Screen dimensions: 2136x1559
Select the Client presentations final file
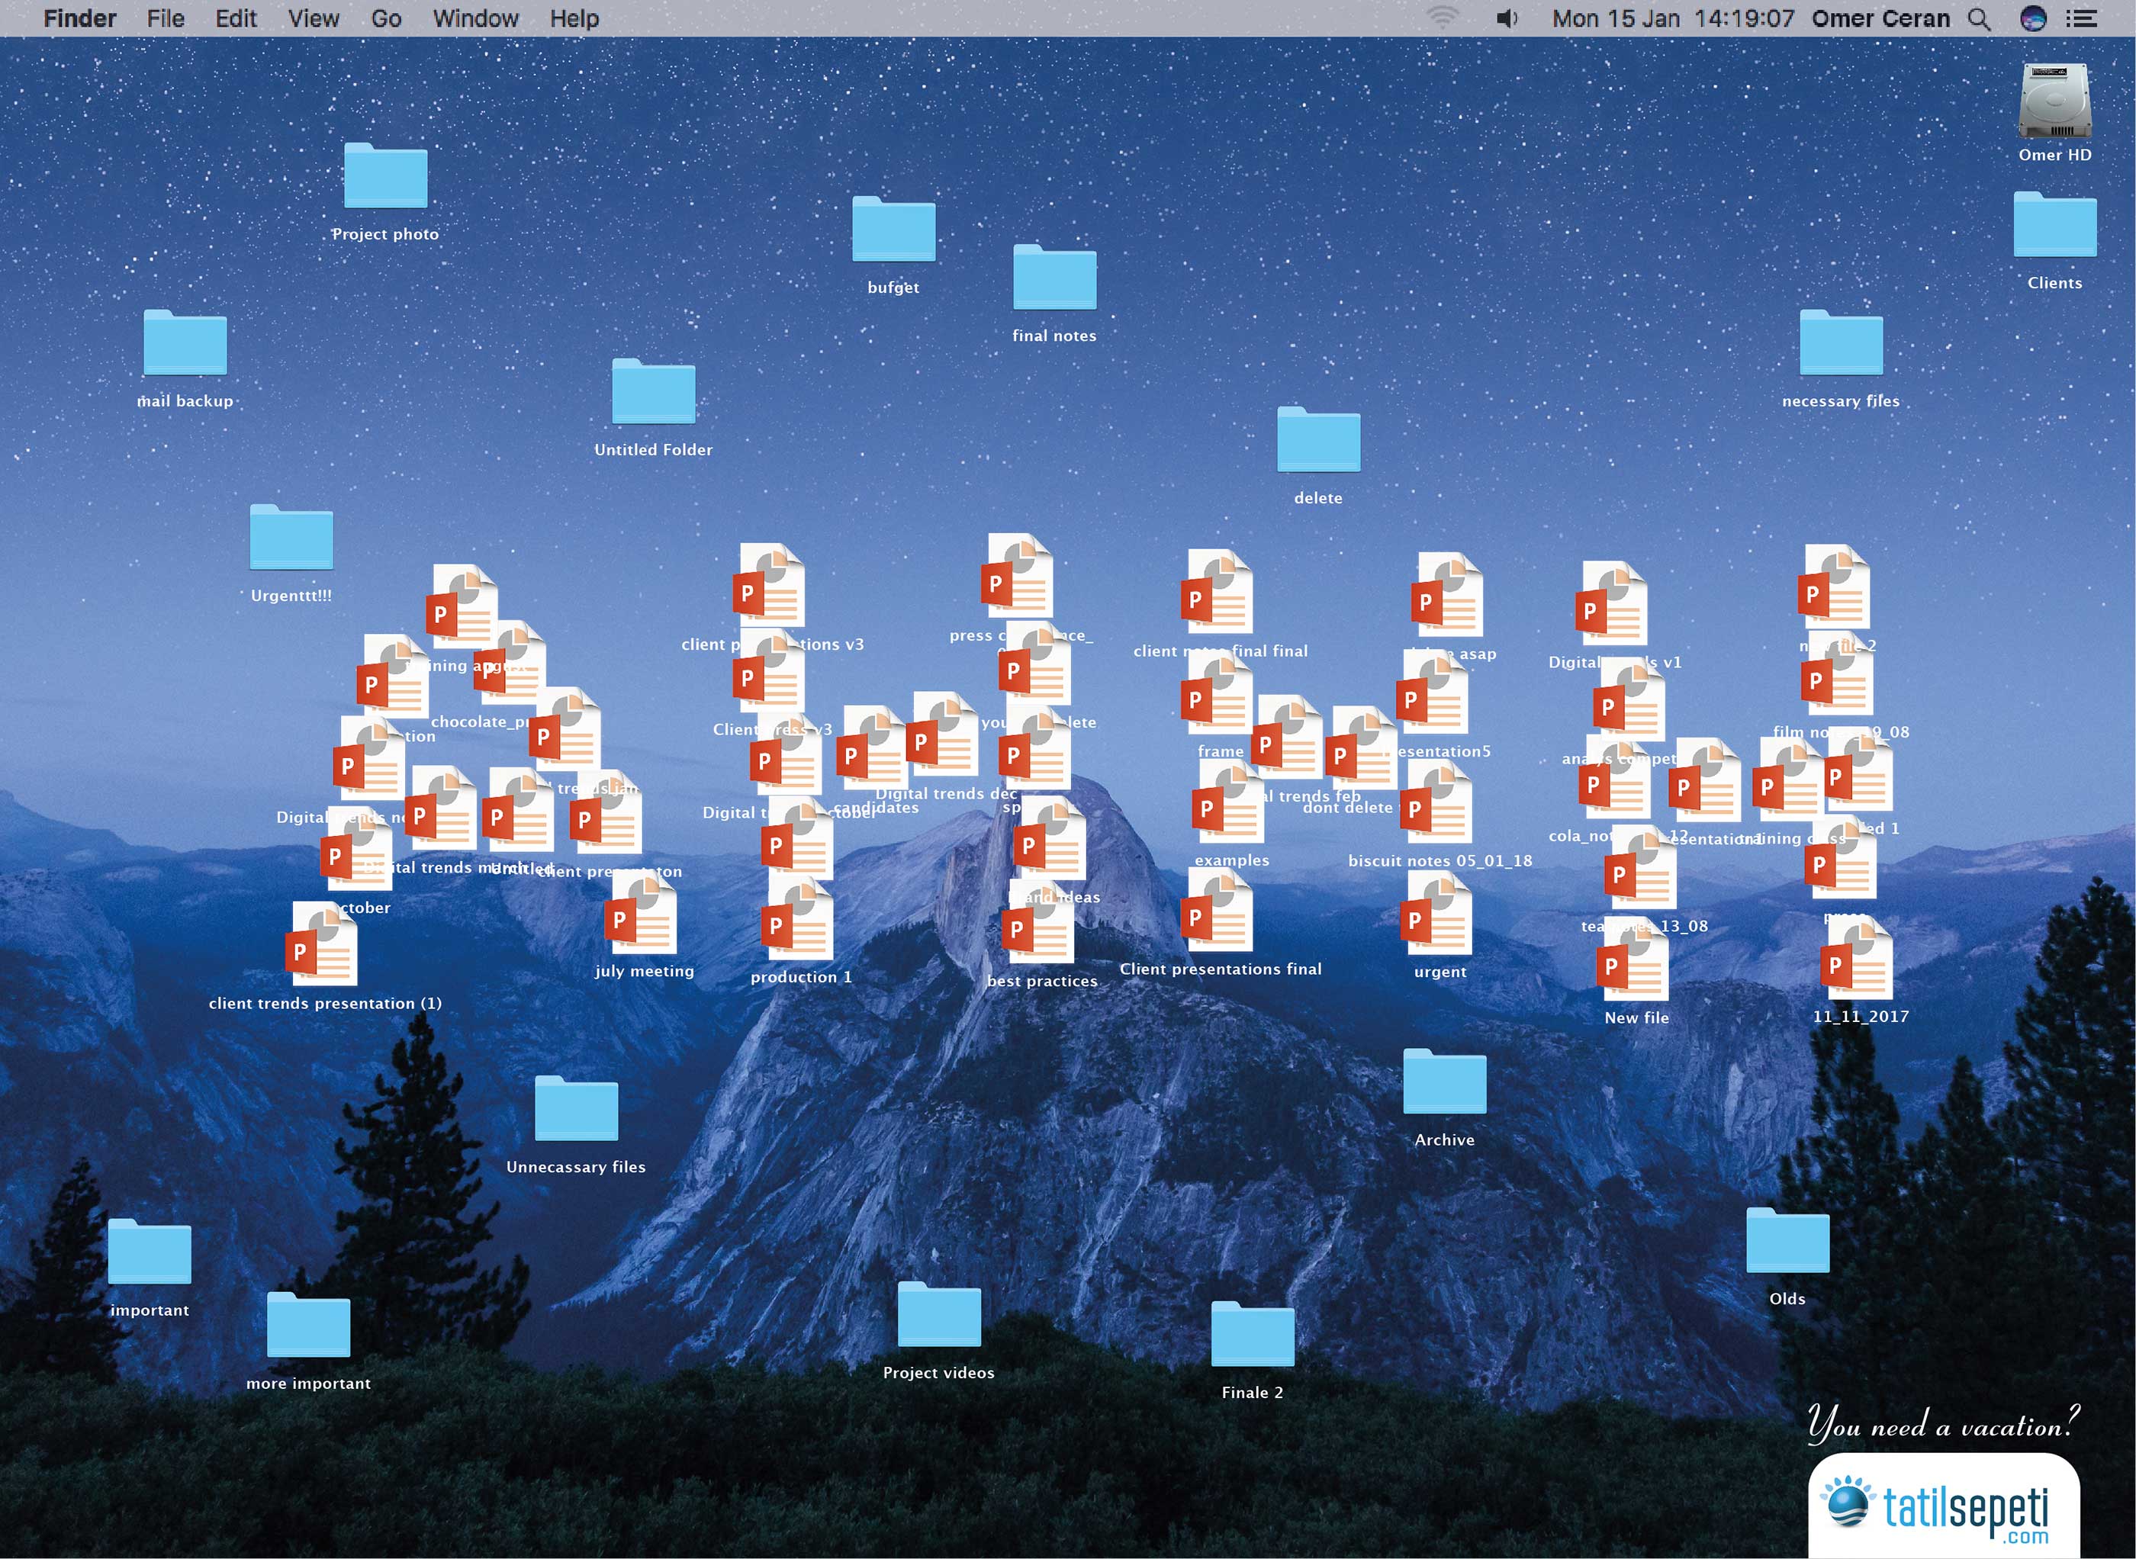click(x=1218, y=912)
